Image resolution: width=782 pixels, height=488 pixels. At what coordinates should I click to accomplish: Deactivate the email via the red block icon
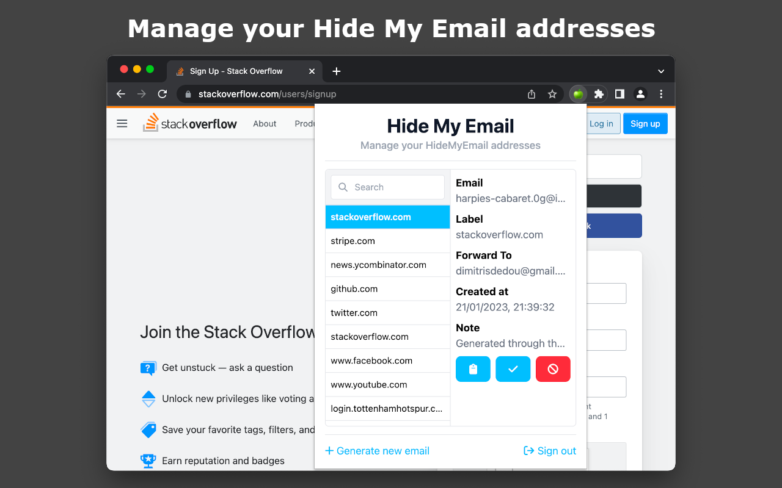[x=553, y=368]
